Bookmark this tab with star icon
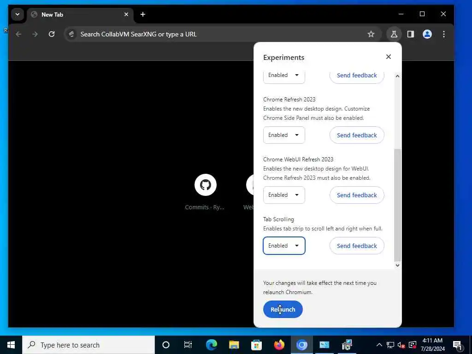 click(x=371, y=34)
